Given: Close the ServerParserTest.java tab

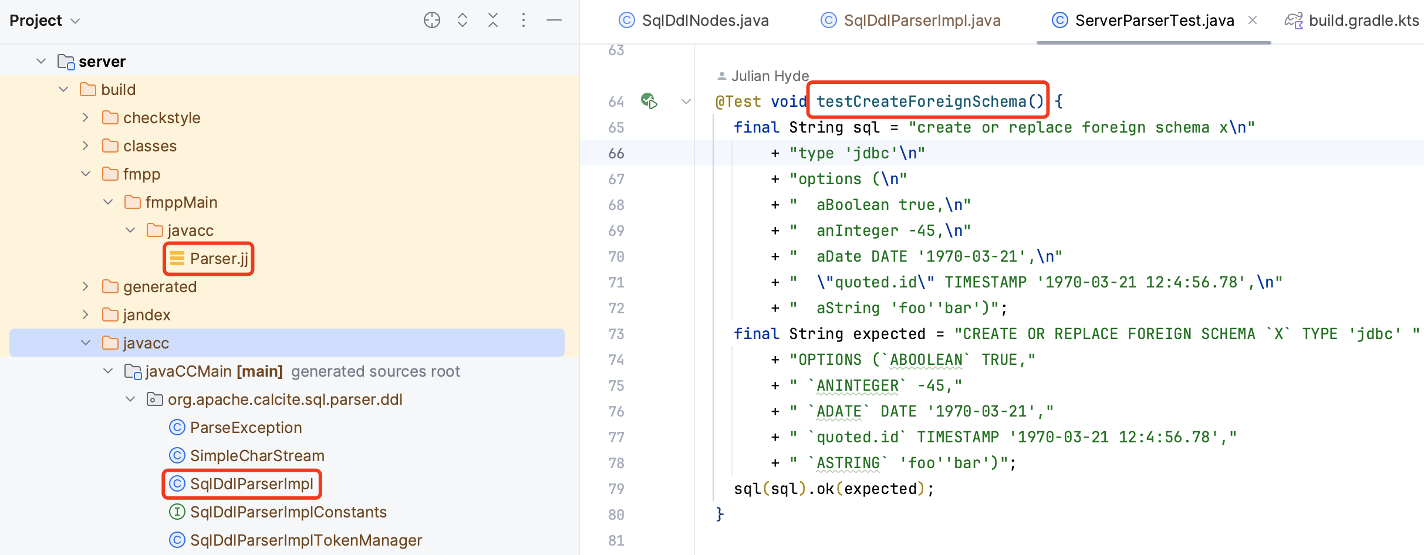Looking at the screenshot, I should [x=1253, y=19].
